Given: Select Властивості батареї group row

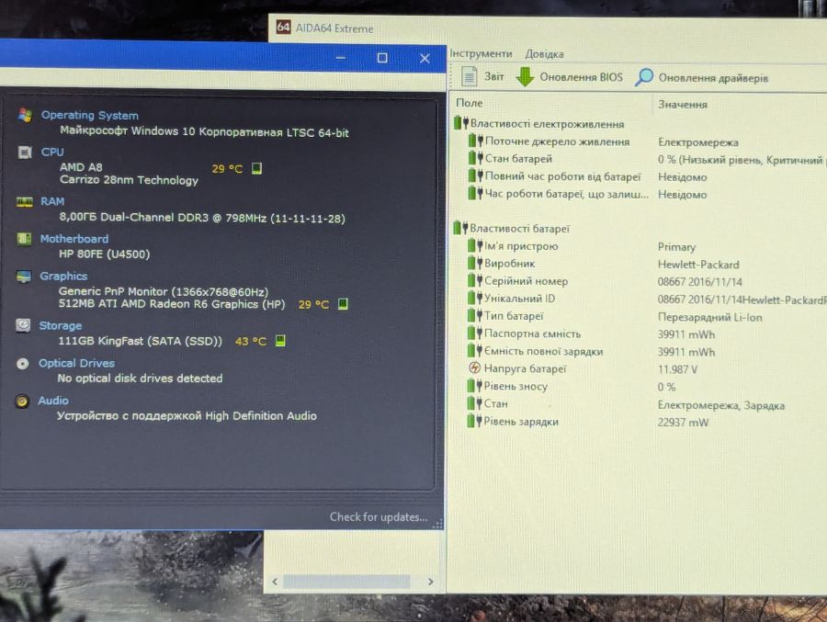Looking at the screenshot, I should tap(519, 229).
